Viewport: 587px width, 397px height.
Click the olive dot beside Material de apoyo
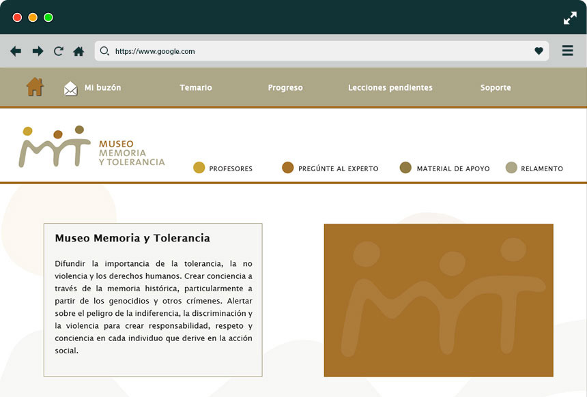pyautogui.click(x=405, y=168)
